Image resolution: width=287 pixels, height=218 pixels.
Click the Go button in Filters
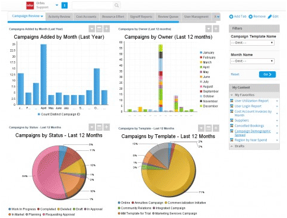pos(267,74)
